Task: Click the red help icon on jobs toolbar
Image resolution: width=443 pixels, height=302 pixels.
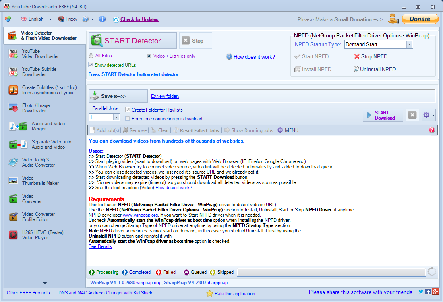Action: pyautogui.click(x=432, y=130)
